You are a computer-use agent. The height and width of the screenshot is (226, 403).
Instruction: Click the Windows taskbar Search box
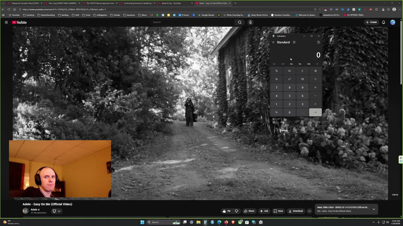(x=163, y=222)
